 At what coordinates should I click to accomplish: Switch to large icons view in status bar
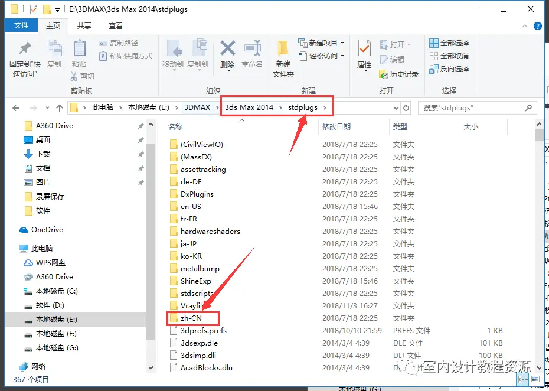click(535, 379)
